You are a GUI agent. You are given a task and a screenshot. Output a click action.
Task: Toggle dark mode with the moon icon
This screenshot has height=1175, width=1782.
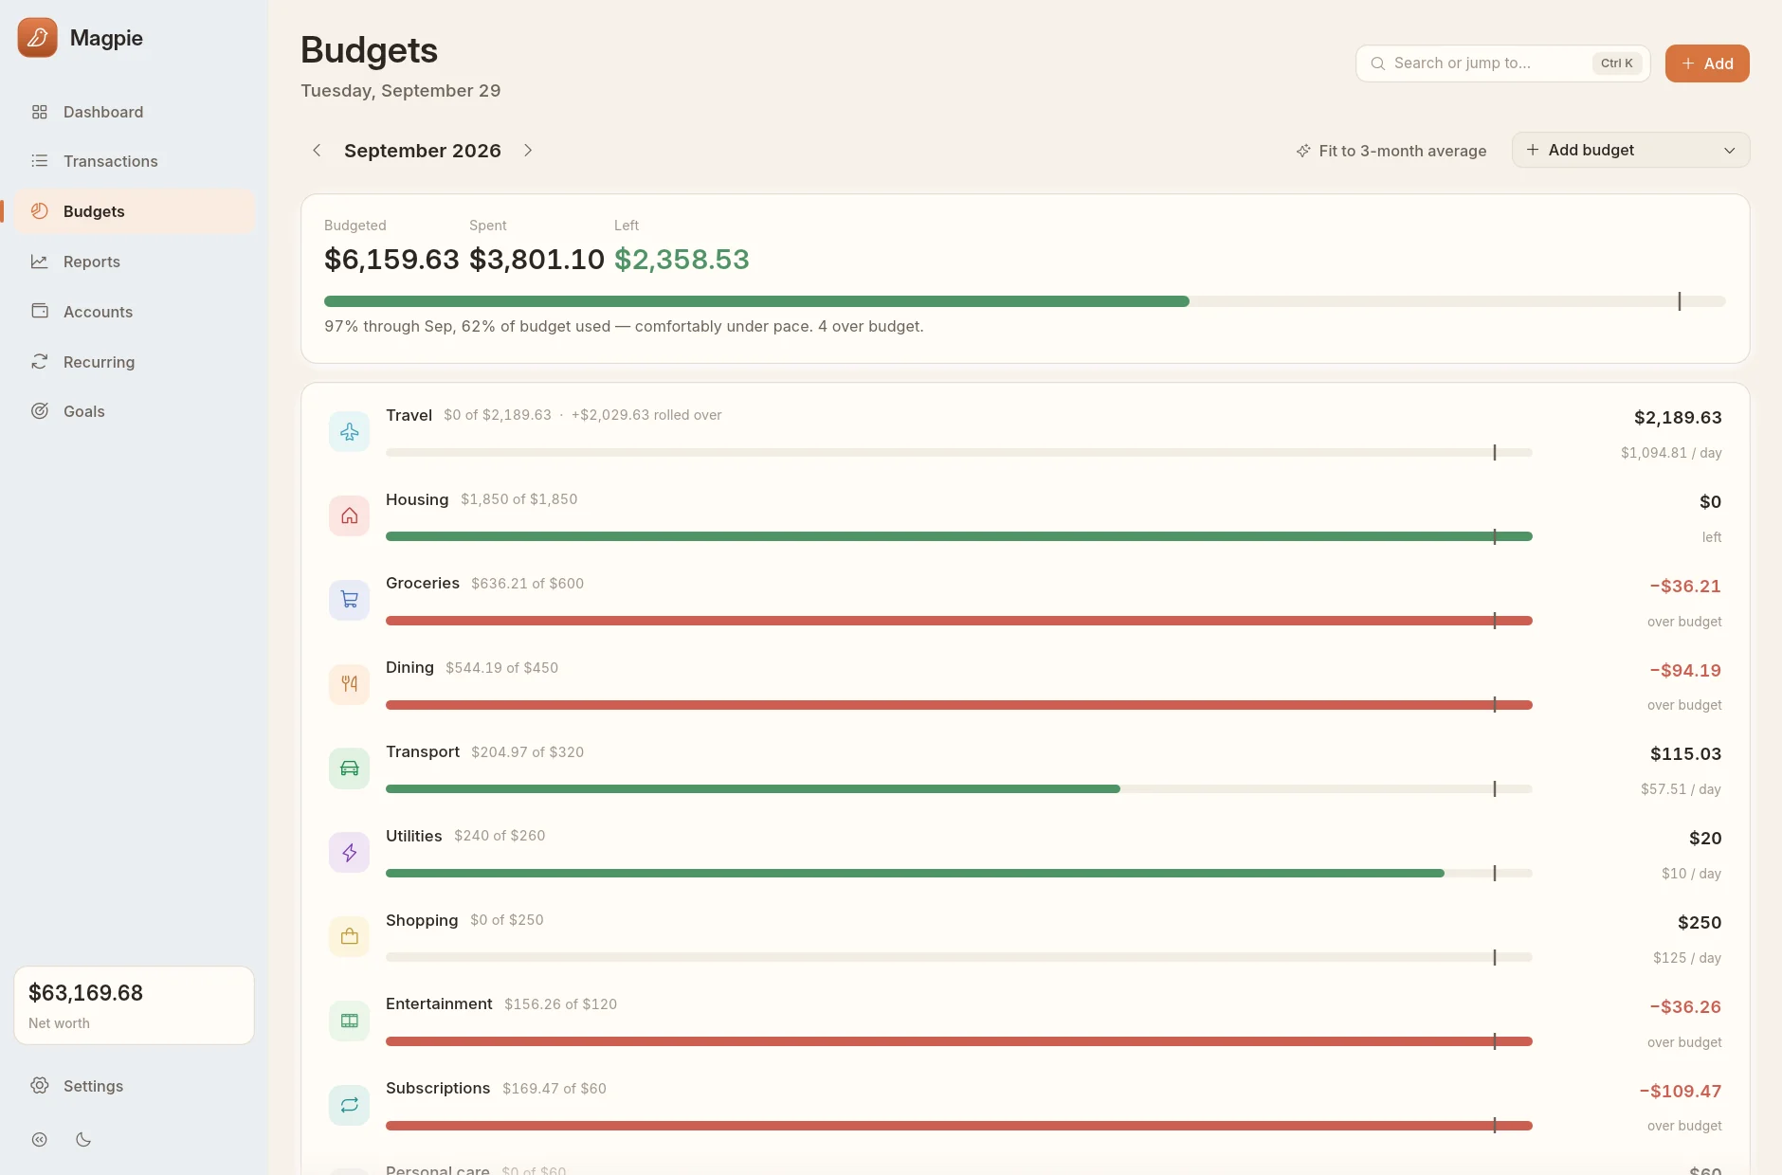click(83, 1140)
